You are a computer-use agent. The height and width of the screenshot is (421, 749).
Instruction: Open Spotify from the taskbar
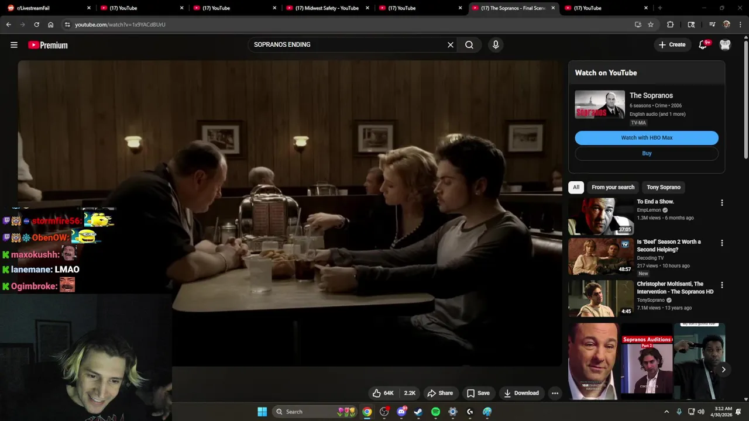click(x=435, y=412)
